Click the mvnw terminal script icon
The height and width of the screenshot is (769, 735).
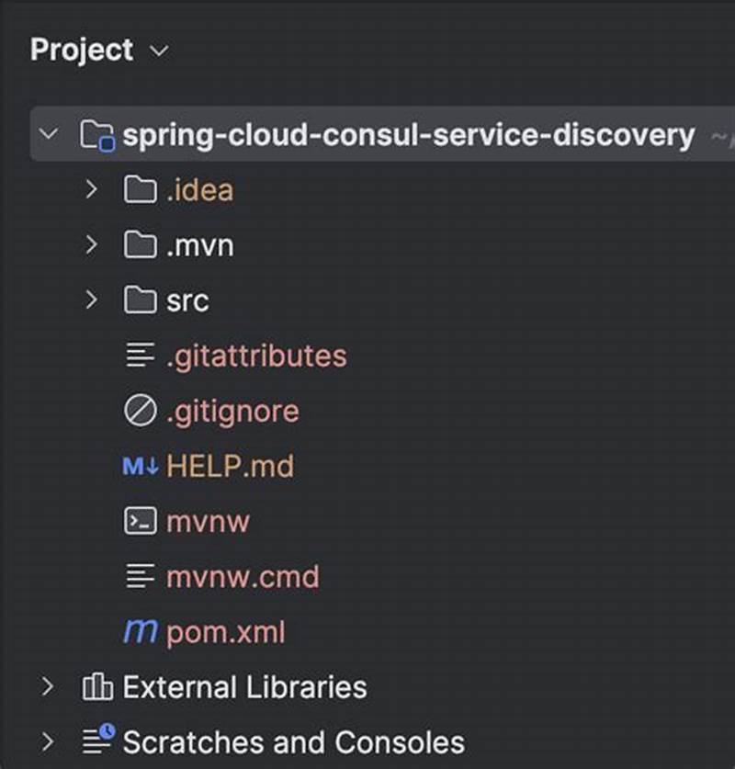[x=140, y=521]
